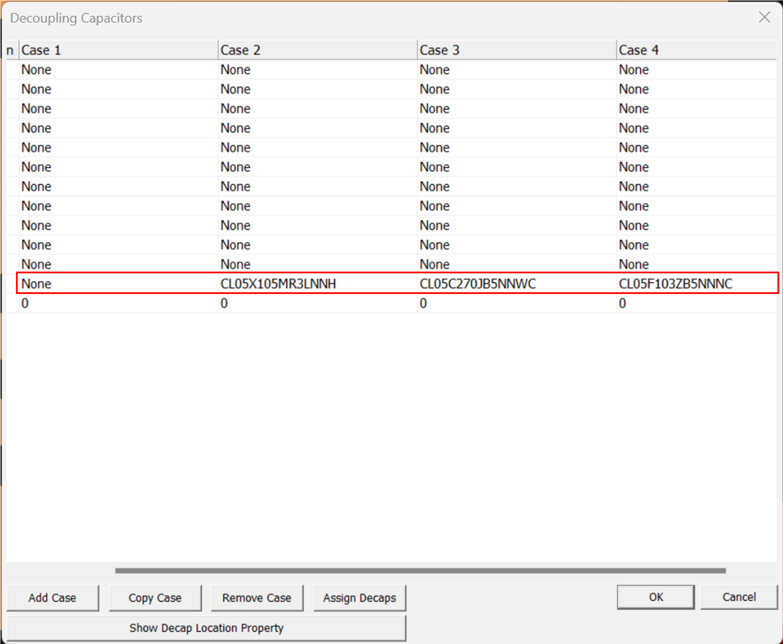Click the Case 4 column header
This screenshot has width=783, height=644.
click(x=696, y=50)
